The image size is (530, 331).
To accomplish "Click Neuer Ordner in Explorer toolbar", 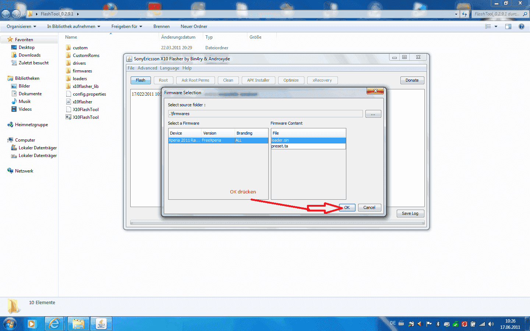I will coord(194,26).
